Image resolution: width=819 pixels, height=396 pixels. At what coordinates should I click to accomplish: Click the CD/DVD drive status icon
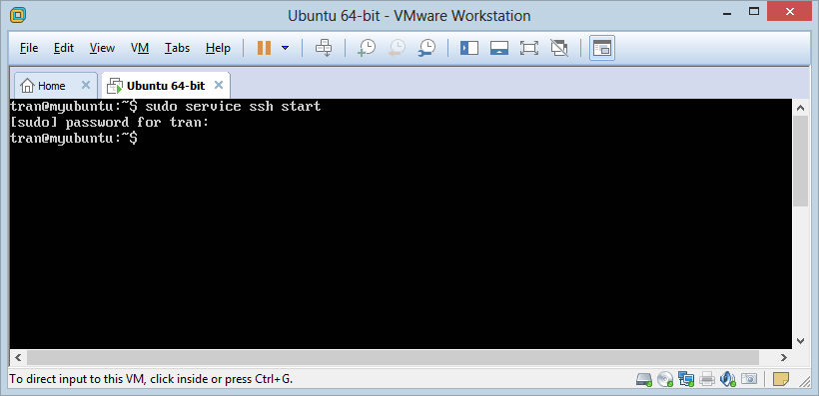(x=665, y=379)
